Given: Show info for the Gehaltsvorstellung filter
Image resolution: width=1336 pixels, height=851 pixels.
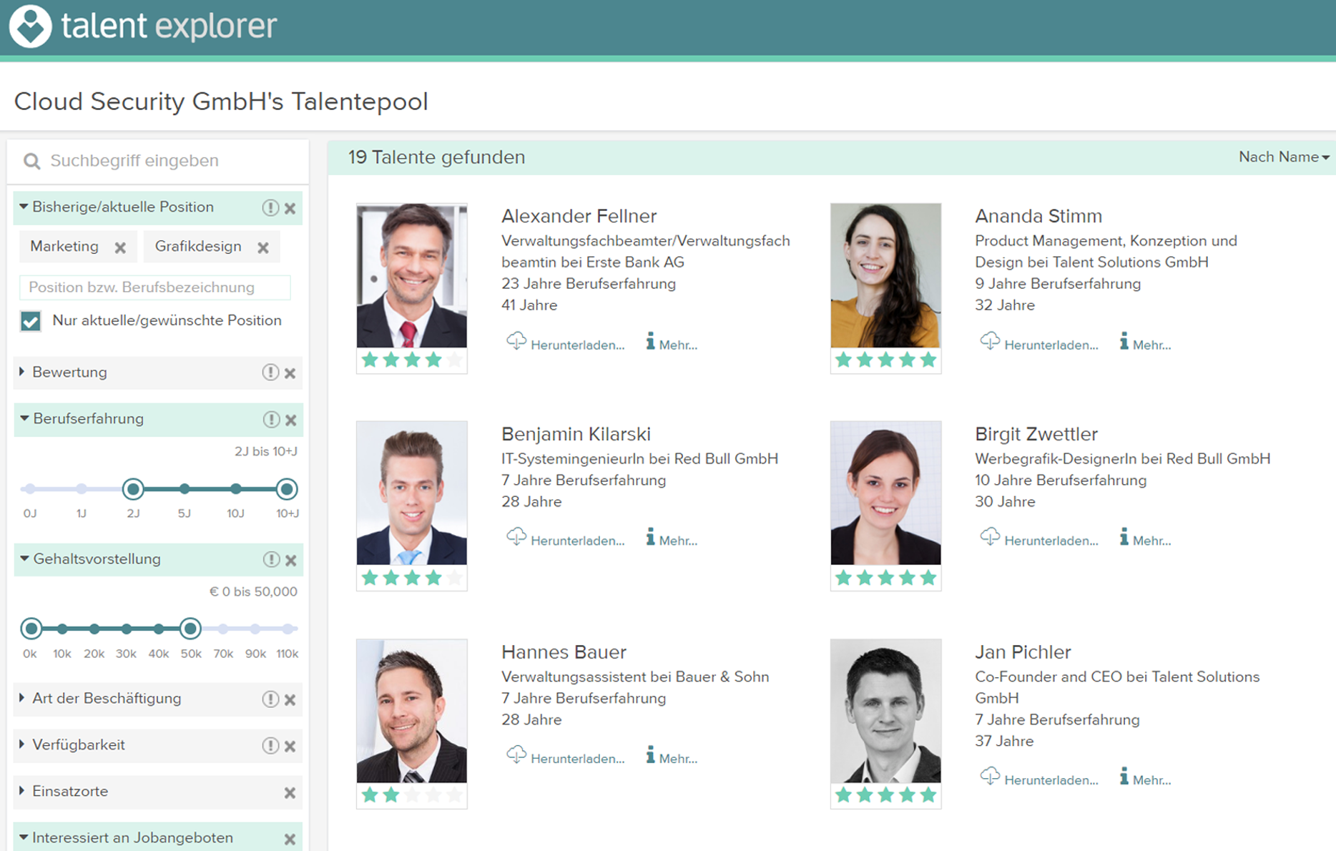Looking at the screenshot, I should tap(270, 559).
